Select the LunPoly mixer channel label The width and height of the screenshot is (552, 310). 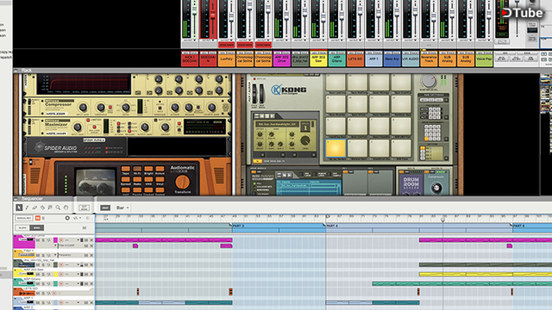(226, 59)
